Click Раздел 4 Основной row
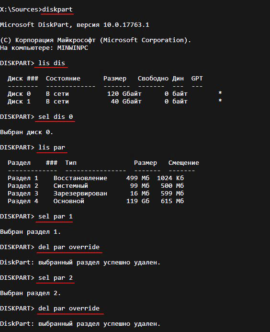270x332 pixels. coord(96,201)
